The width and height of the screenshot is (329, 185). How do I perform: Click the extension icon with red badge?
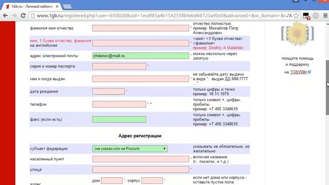click(x=306, y=16)
